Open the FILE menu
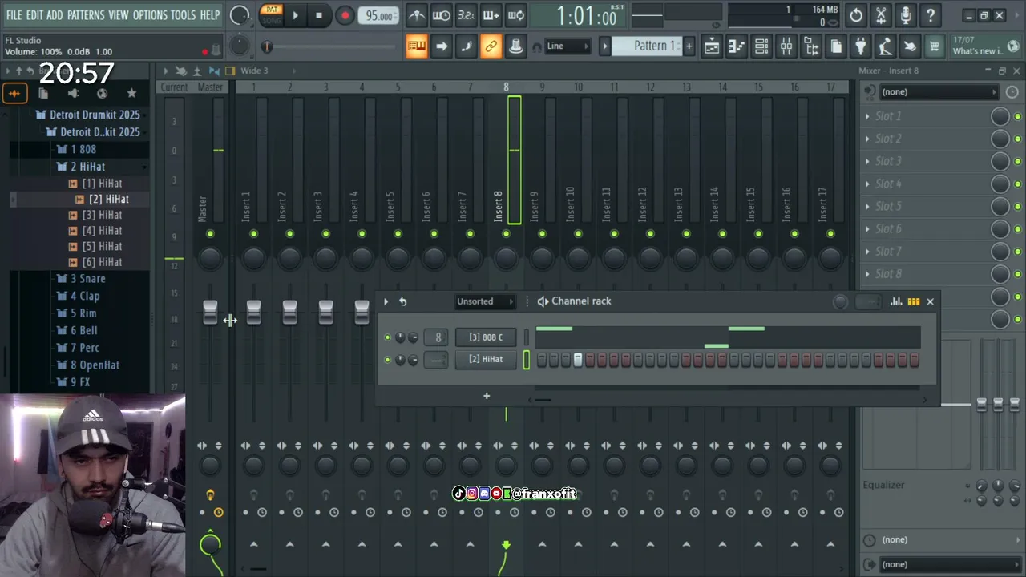Viewport: 1026px width, 577px height. [14, 15]
